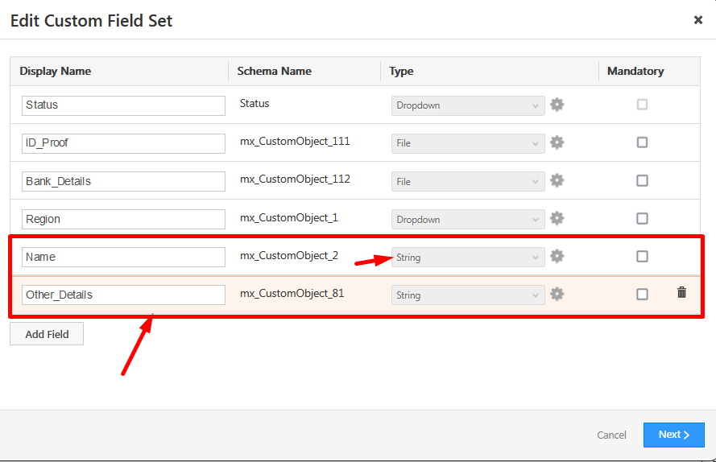Click gear icon for Other_Details field

point(557,294)
